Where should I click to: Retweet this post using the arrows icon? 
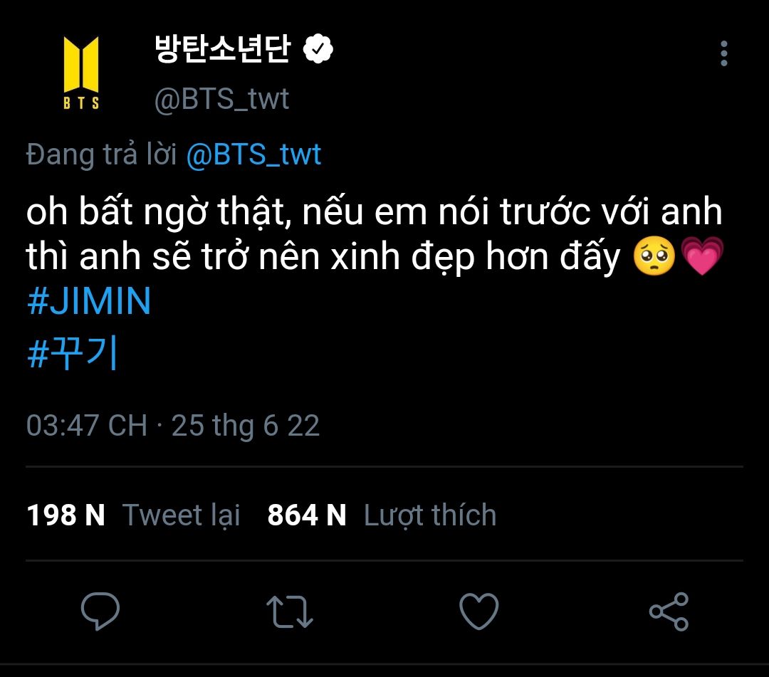(289, 612)
